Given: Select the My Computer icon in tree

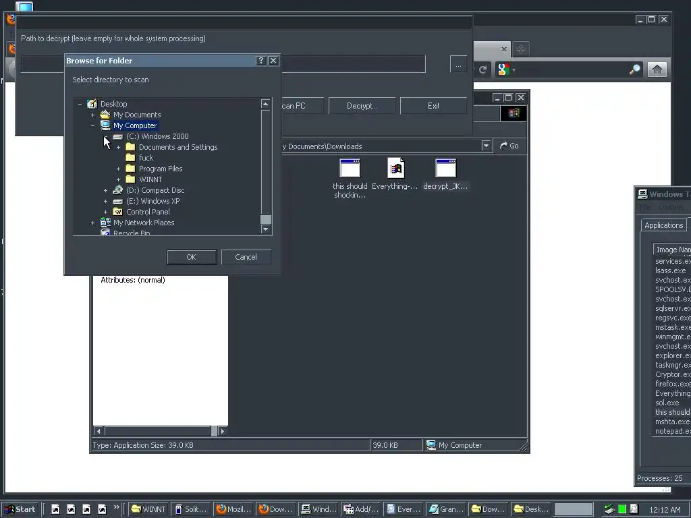Looking at the screenshot, I should [105, 125].
